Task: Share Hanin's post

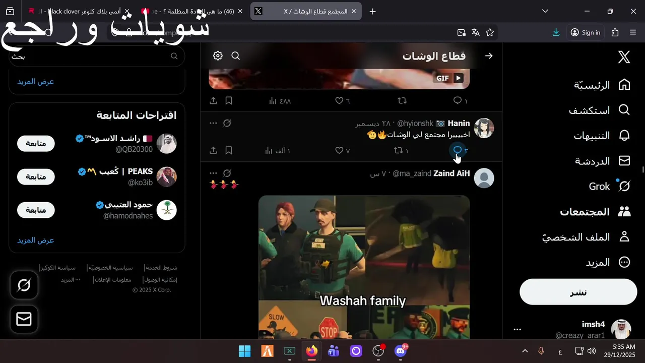Action: (213, 150)
